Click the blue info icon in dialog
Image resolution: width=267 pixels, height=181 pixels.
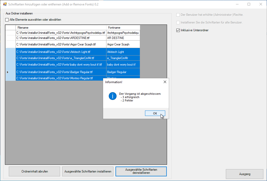[x=113, y=96]
